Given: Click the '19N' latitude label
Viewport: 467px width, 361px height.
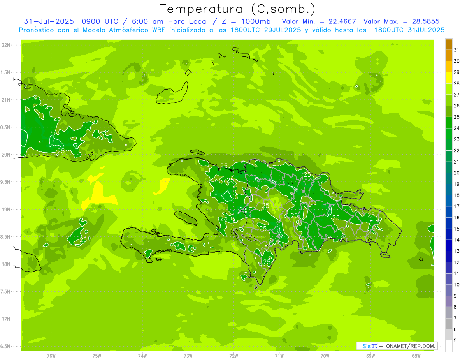Looking at the screenshot, I should coord(6,210).
